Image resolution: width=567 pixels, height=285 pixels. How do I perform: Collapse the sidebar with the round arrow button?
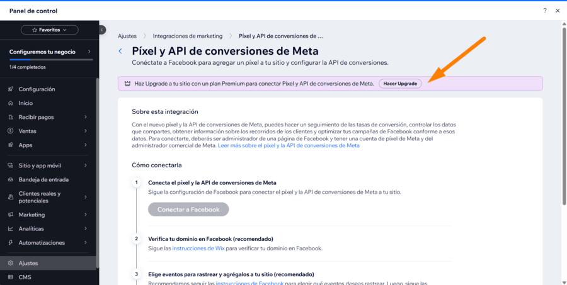(102, 30)
